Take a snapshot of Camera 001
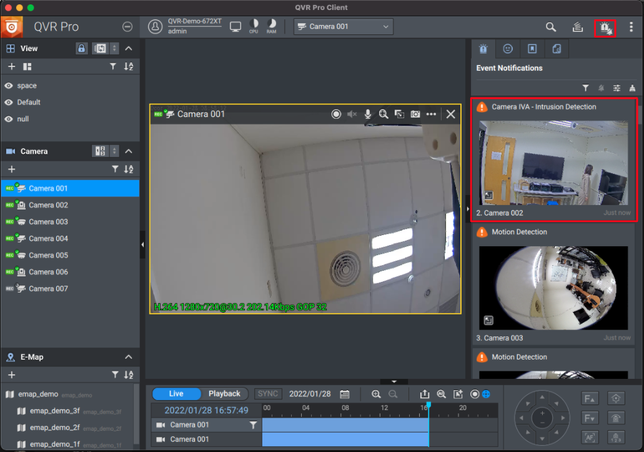The image size is (644, 452). pos(415,114)
